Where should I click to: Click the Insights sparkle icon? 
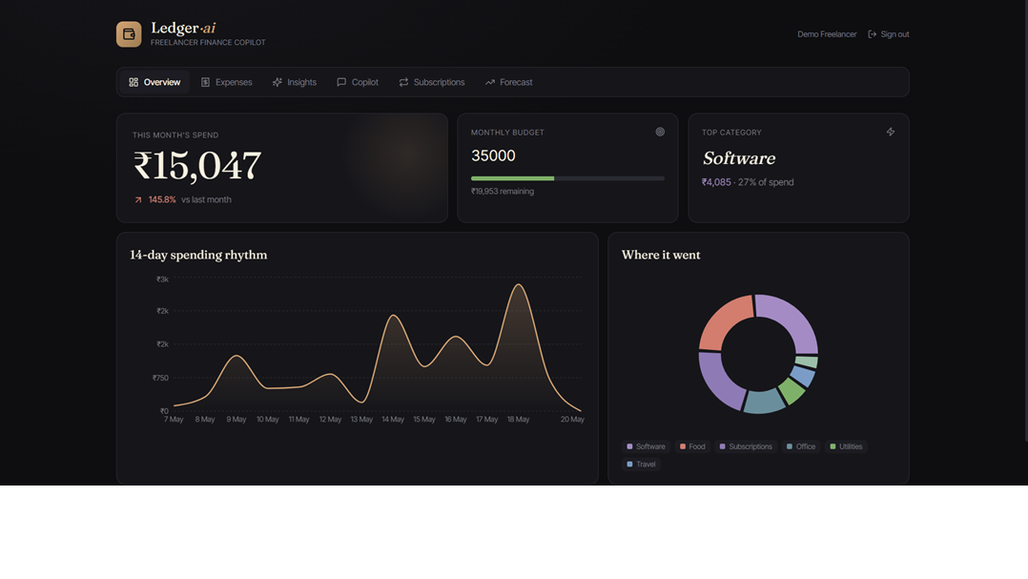click(278, 82)
